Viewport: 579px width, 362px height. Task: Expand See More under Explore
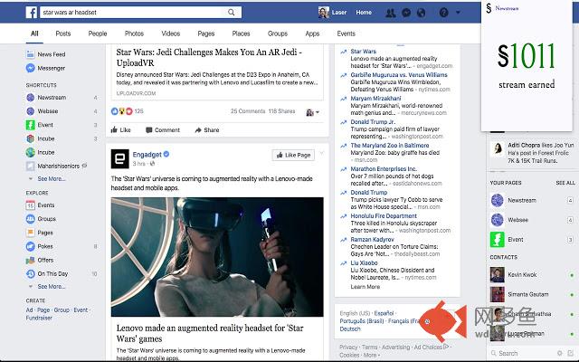pos(51,287)
